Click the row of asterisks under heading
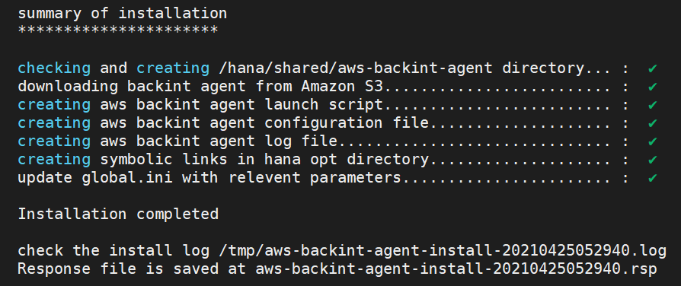681x286 pixels. click(118, 31)
